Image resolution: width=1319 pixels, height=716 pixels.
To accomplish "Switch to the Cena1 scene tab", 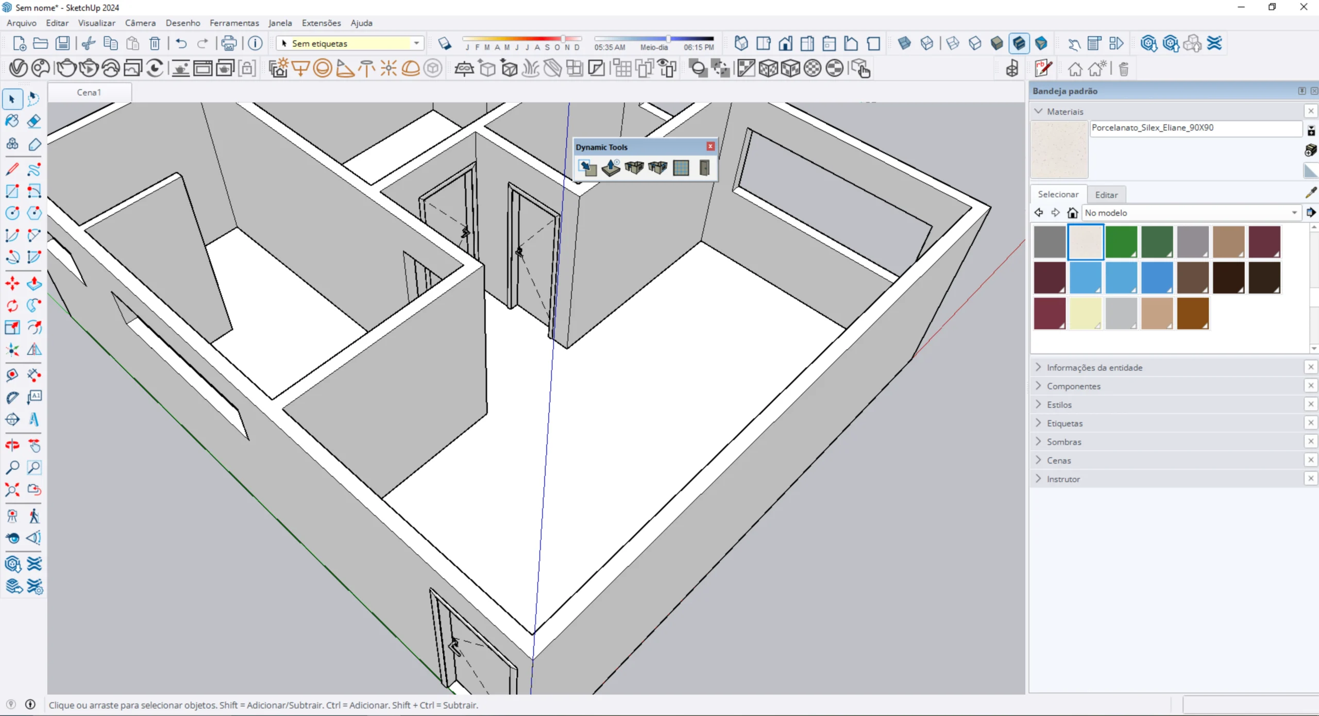I will [x=89, y=92].
